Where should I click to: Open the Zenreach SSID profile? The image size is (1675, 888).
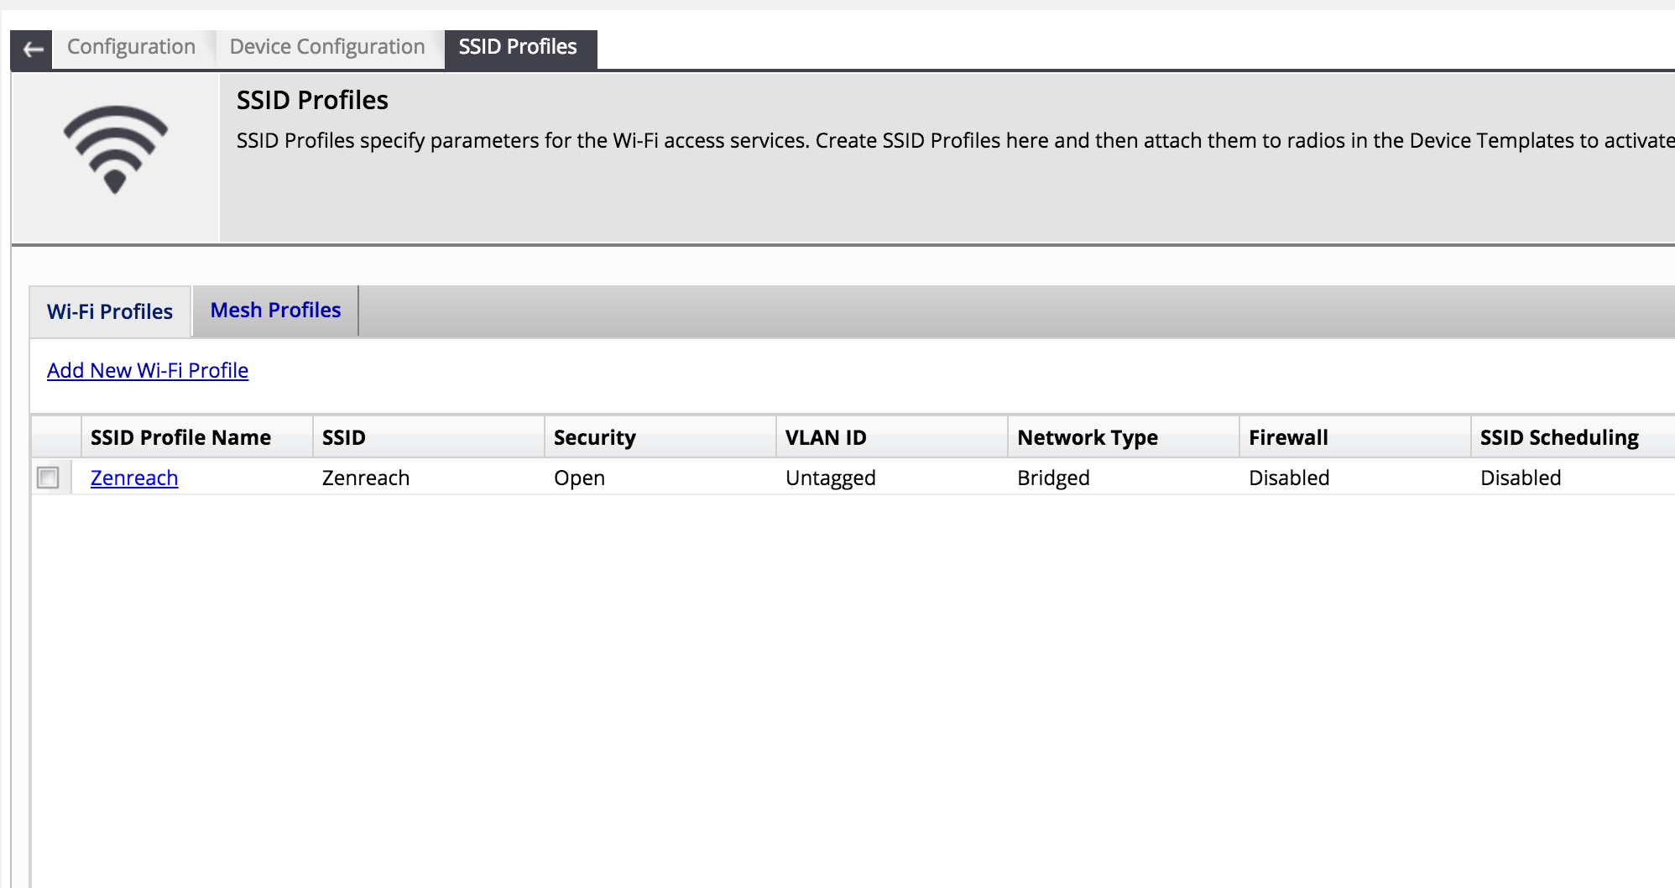coord(133,478)
